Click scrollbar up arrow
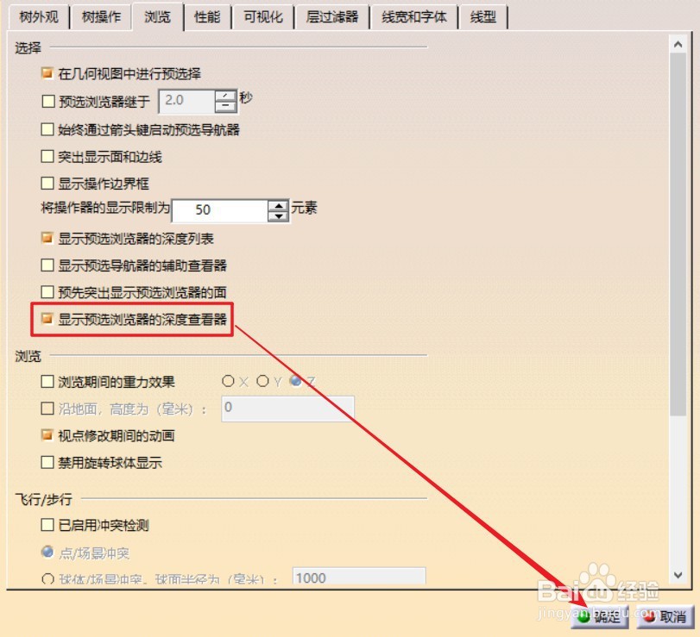The width and height of the screenshot is (700, 637). point(678,45)
